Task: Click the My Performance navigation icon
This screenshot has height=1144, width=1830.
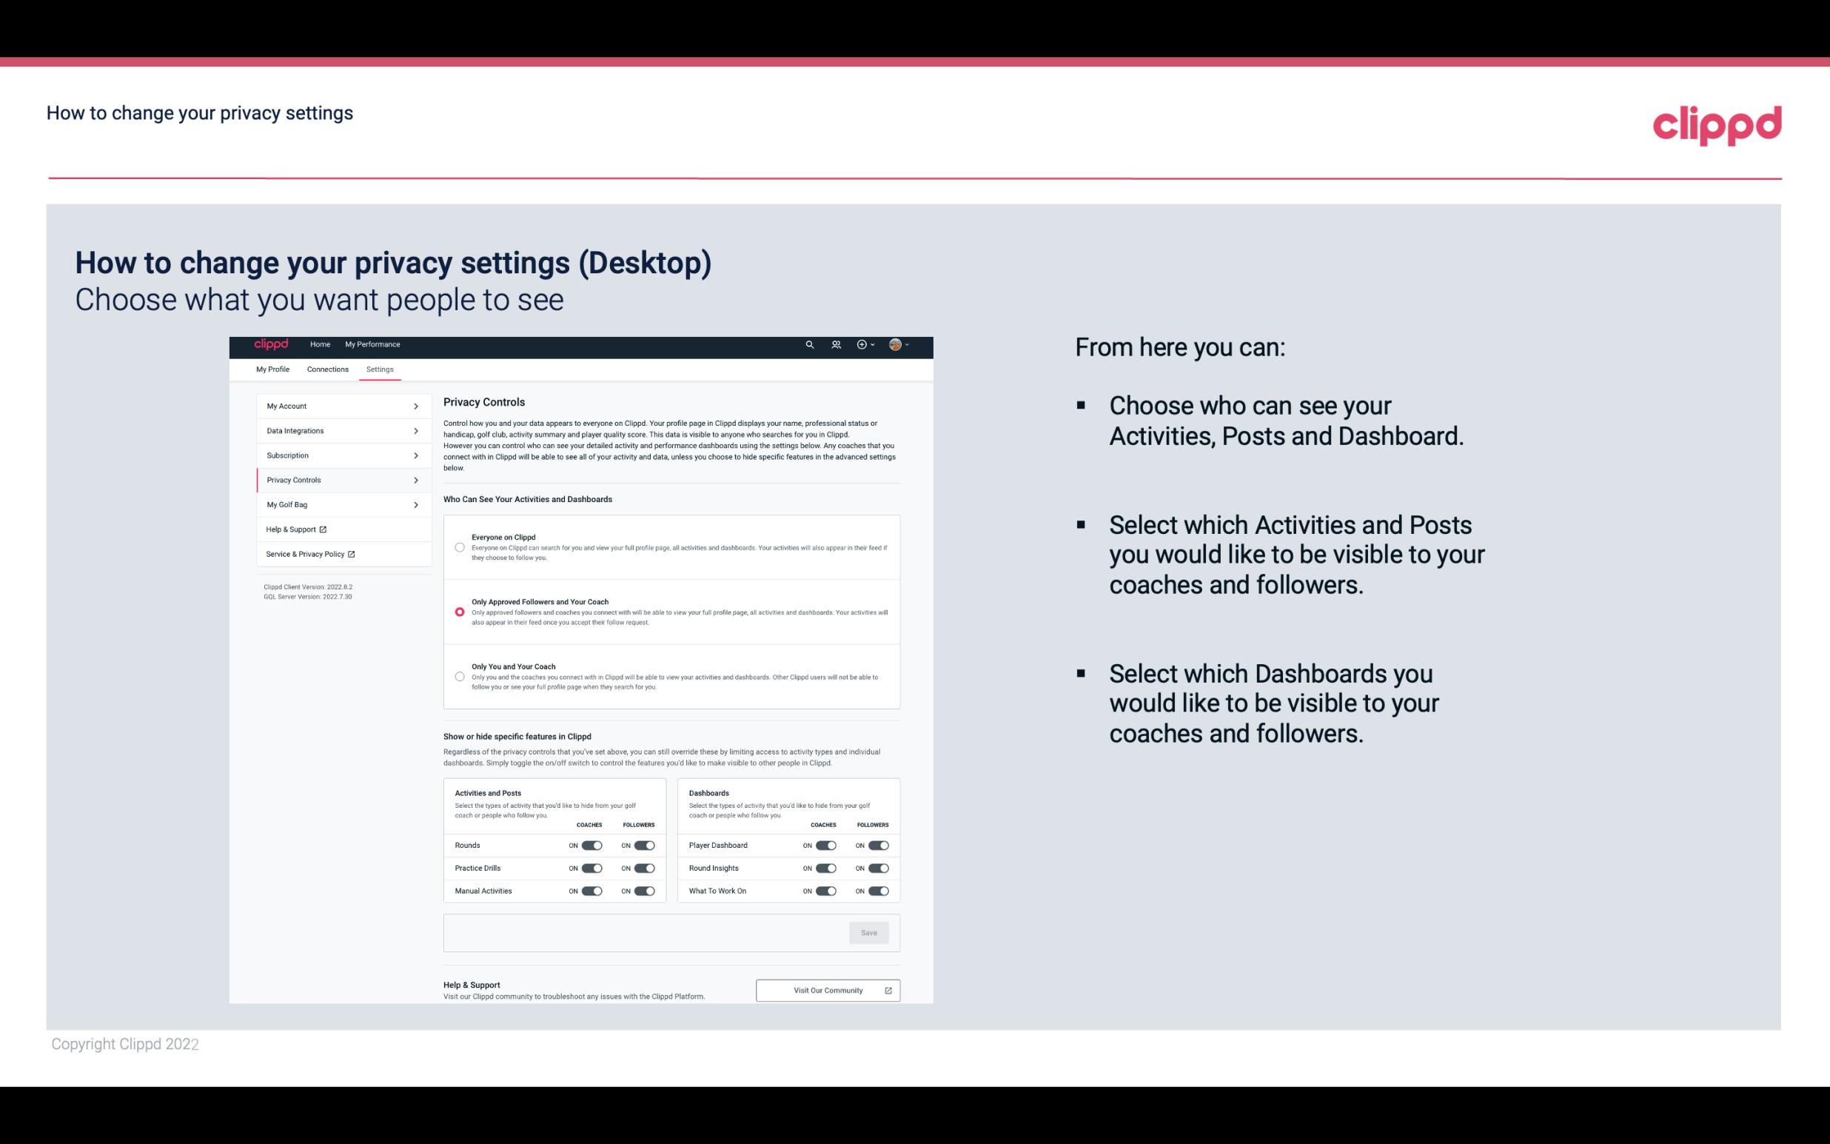Action: (x=373, y=344)
